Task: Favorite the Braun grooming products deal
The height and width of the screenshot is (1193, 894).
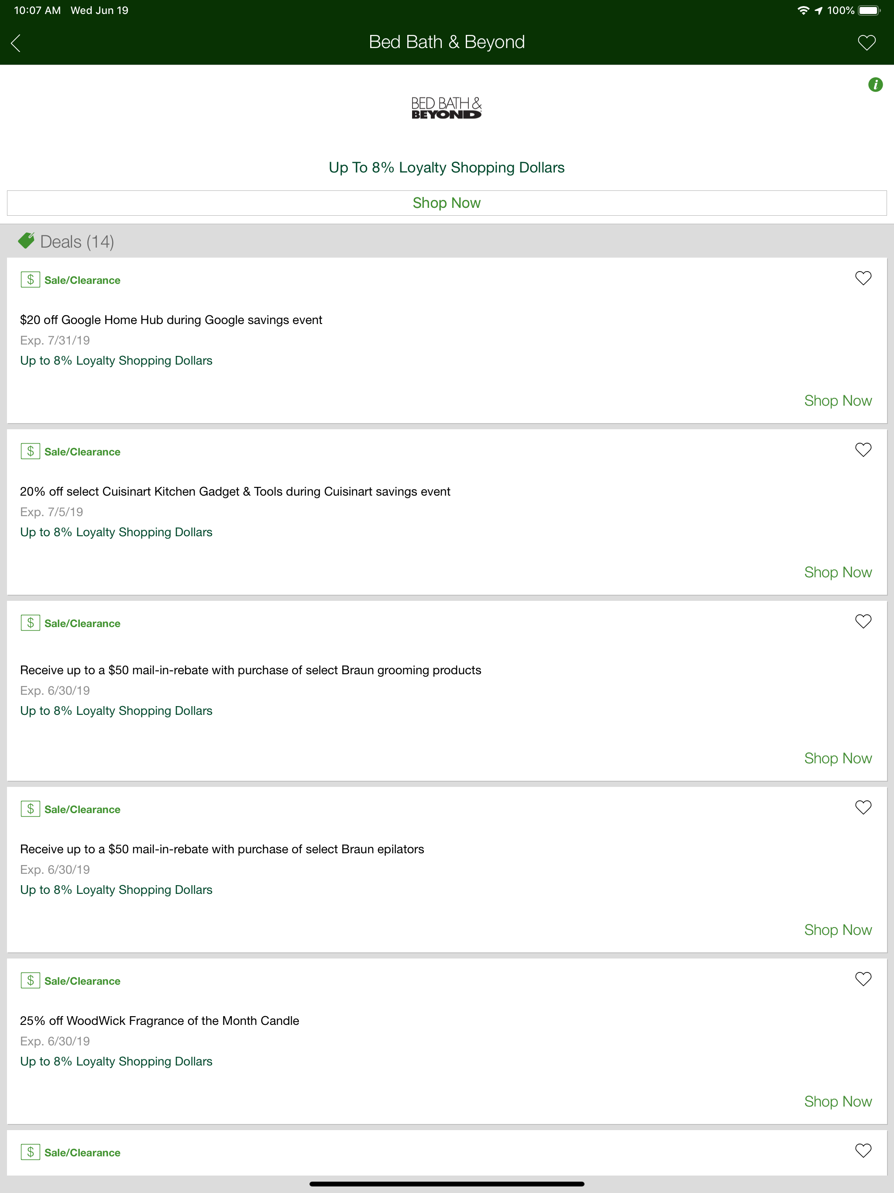Action: 863,621
